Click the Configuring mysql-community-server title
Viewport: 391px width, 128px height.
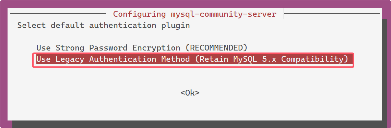coord(195,14)
